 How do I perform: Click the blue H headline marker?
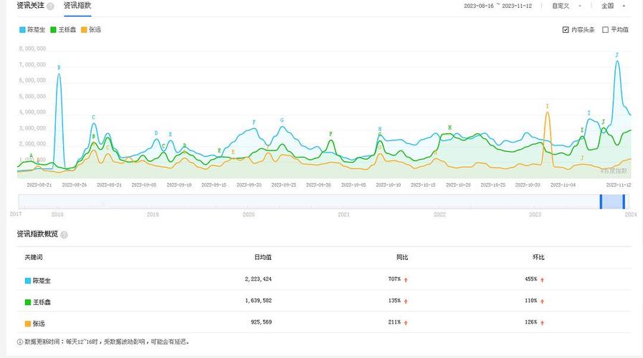380,129
